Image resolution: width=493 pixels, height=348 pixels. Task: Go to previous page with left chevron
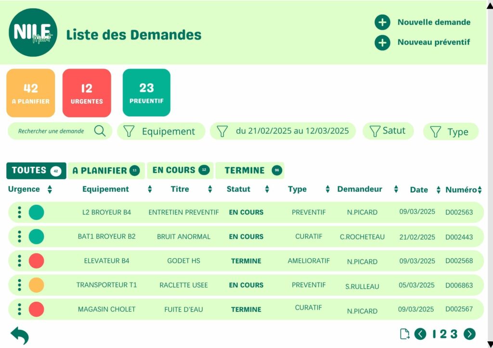420,334
